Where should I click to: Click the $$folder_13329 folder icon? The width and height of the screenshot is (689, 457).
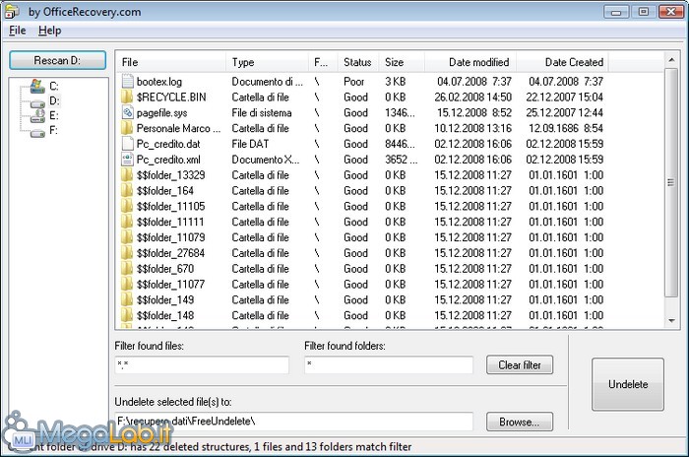[127, 175]
